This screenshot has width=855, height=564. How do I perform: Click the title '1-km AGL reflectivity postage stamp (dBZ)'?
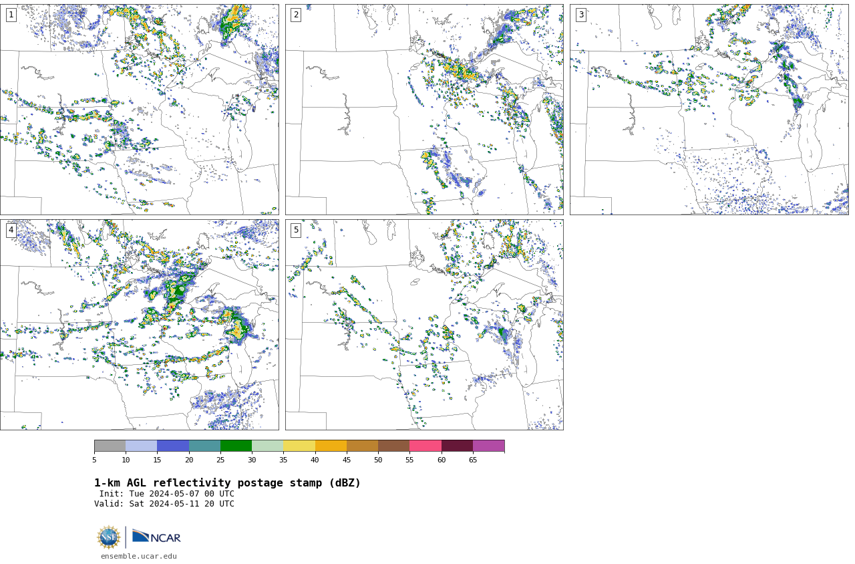click(227, 483)
